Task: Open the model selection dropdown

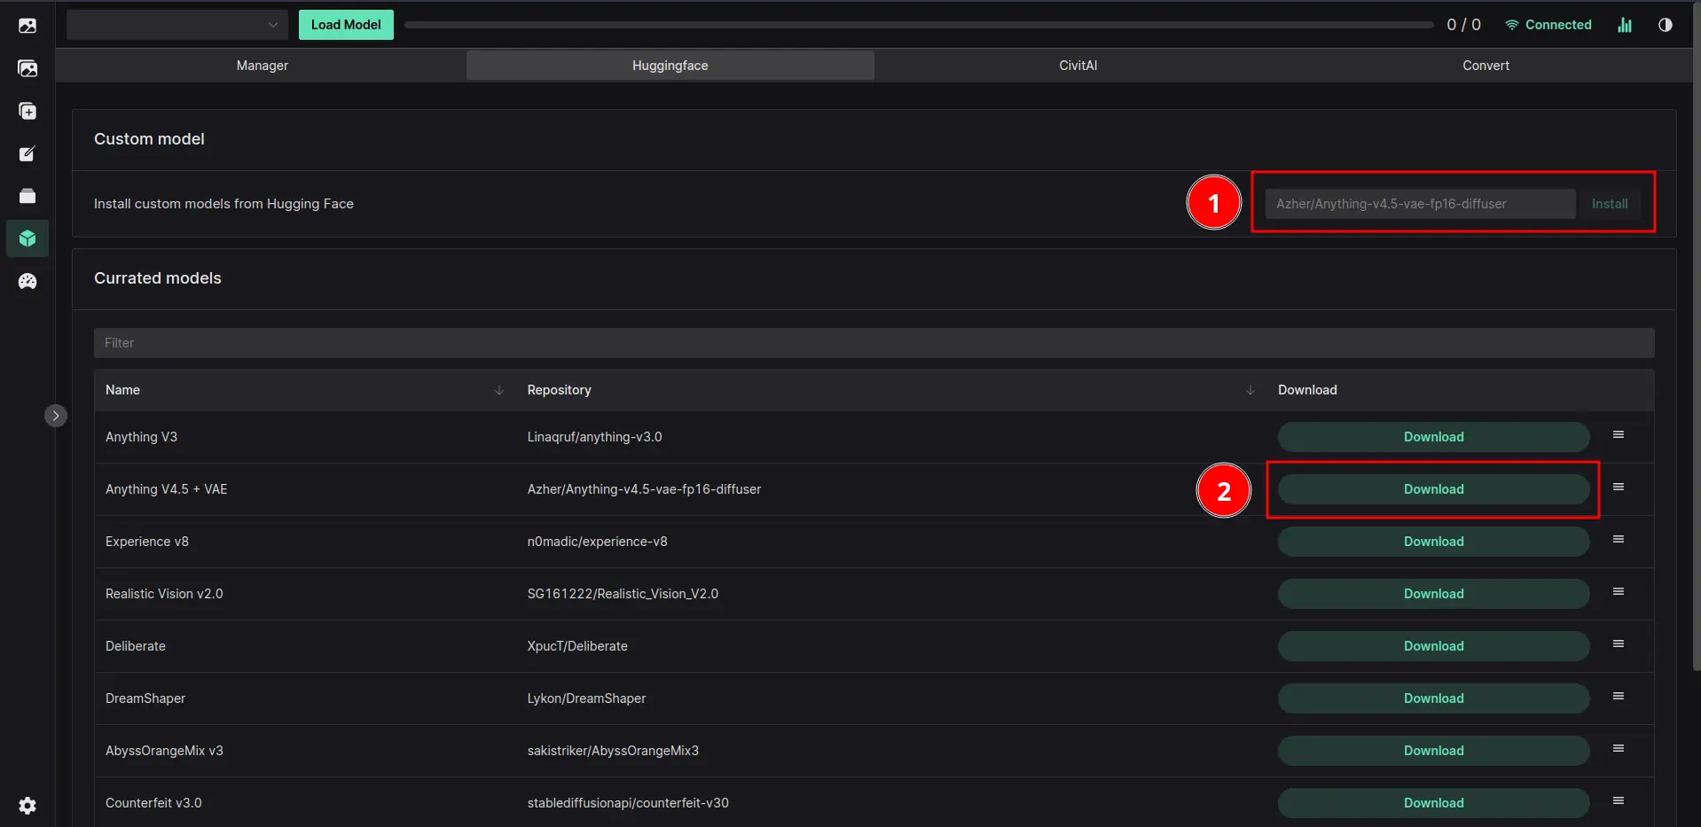Action: (177, 25)
